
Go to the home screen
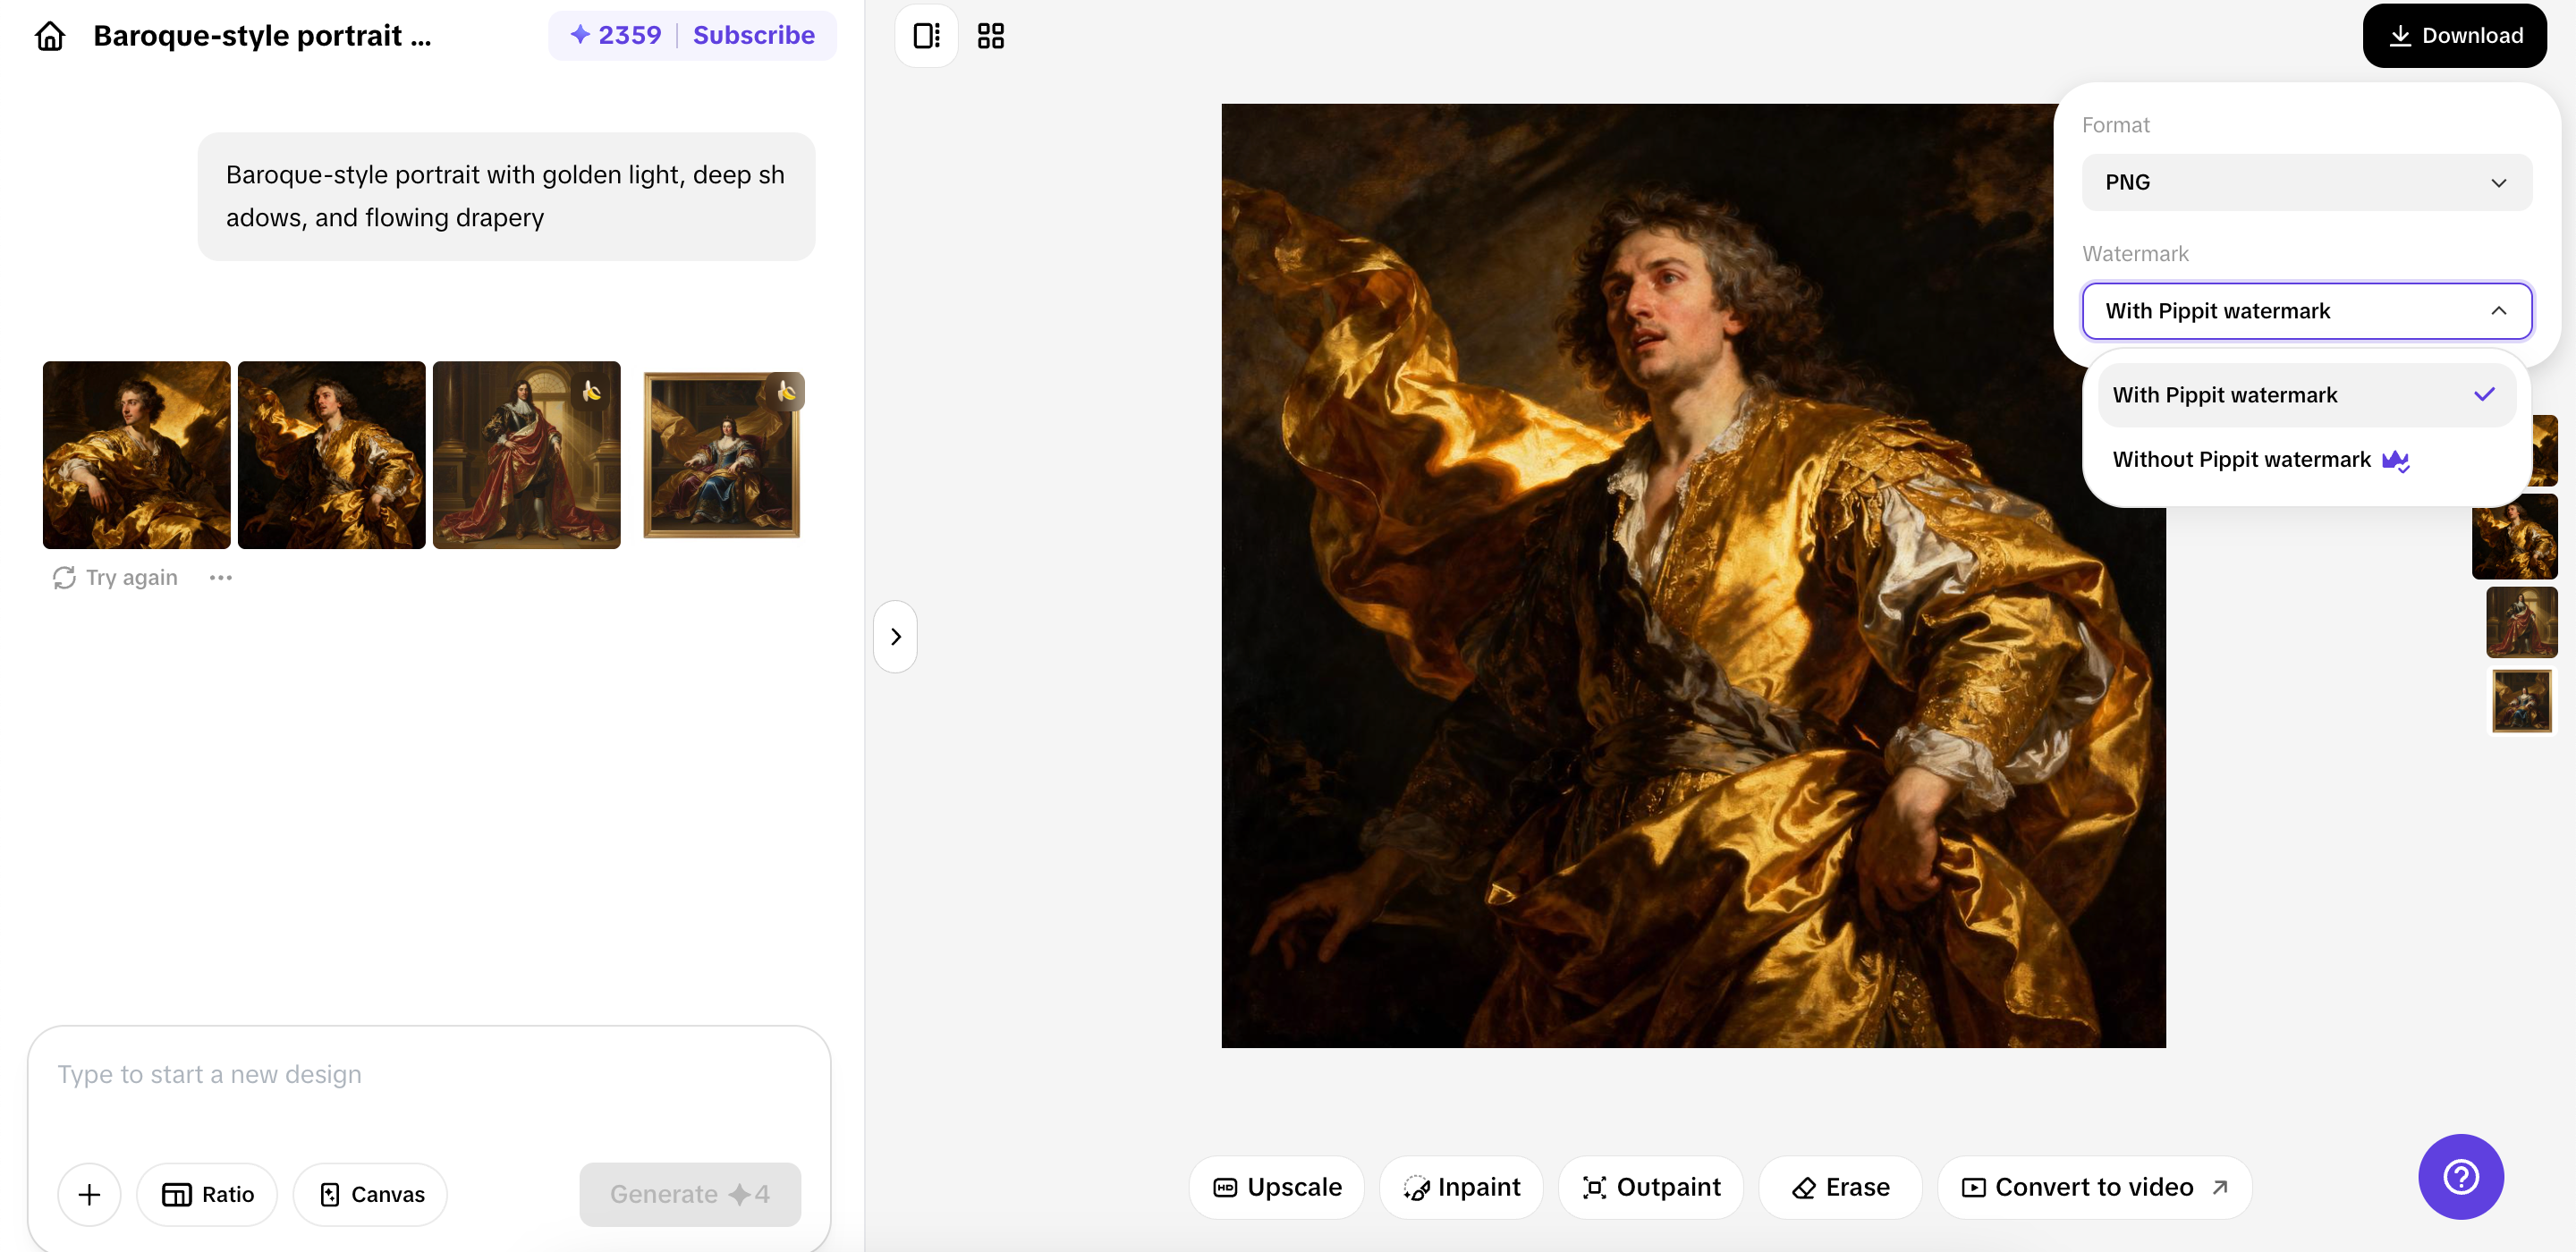point(48,35)
